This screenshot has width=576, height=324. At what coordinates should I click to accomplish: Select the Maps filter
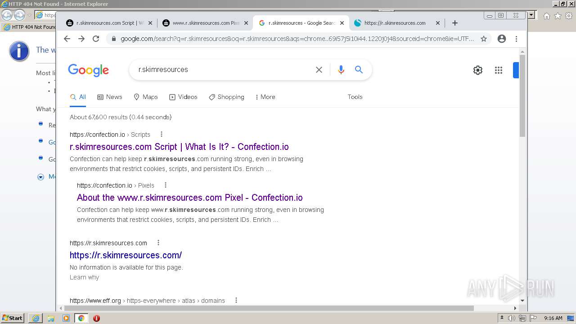[x=146, y=97]
